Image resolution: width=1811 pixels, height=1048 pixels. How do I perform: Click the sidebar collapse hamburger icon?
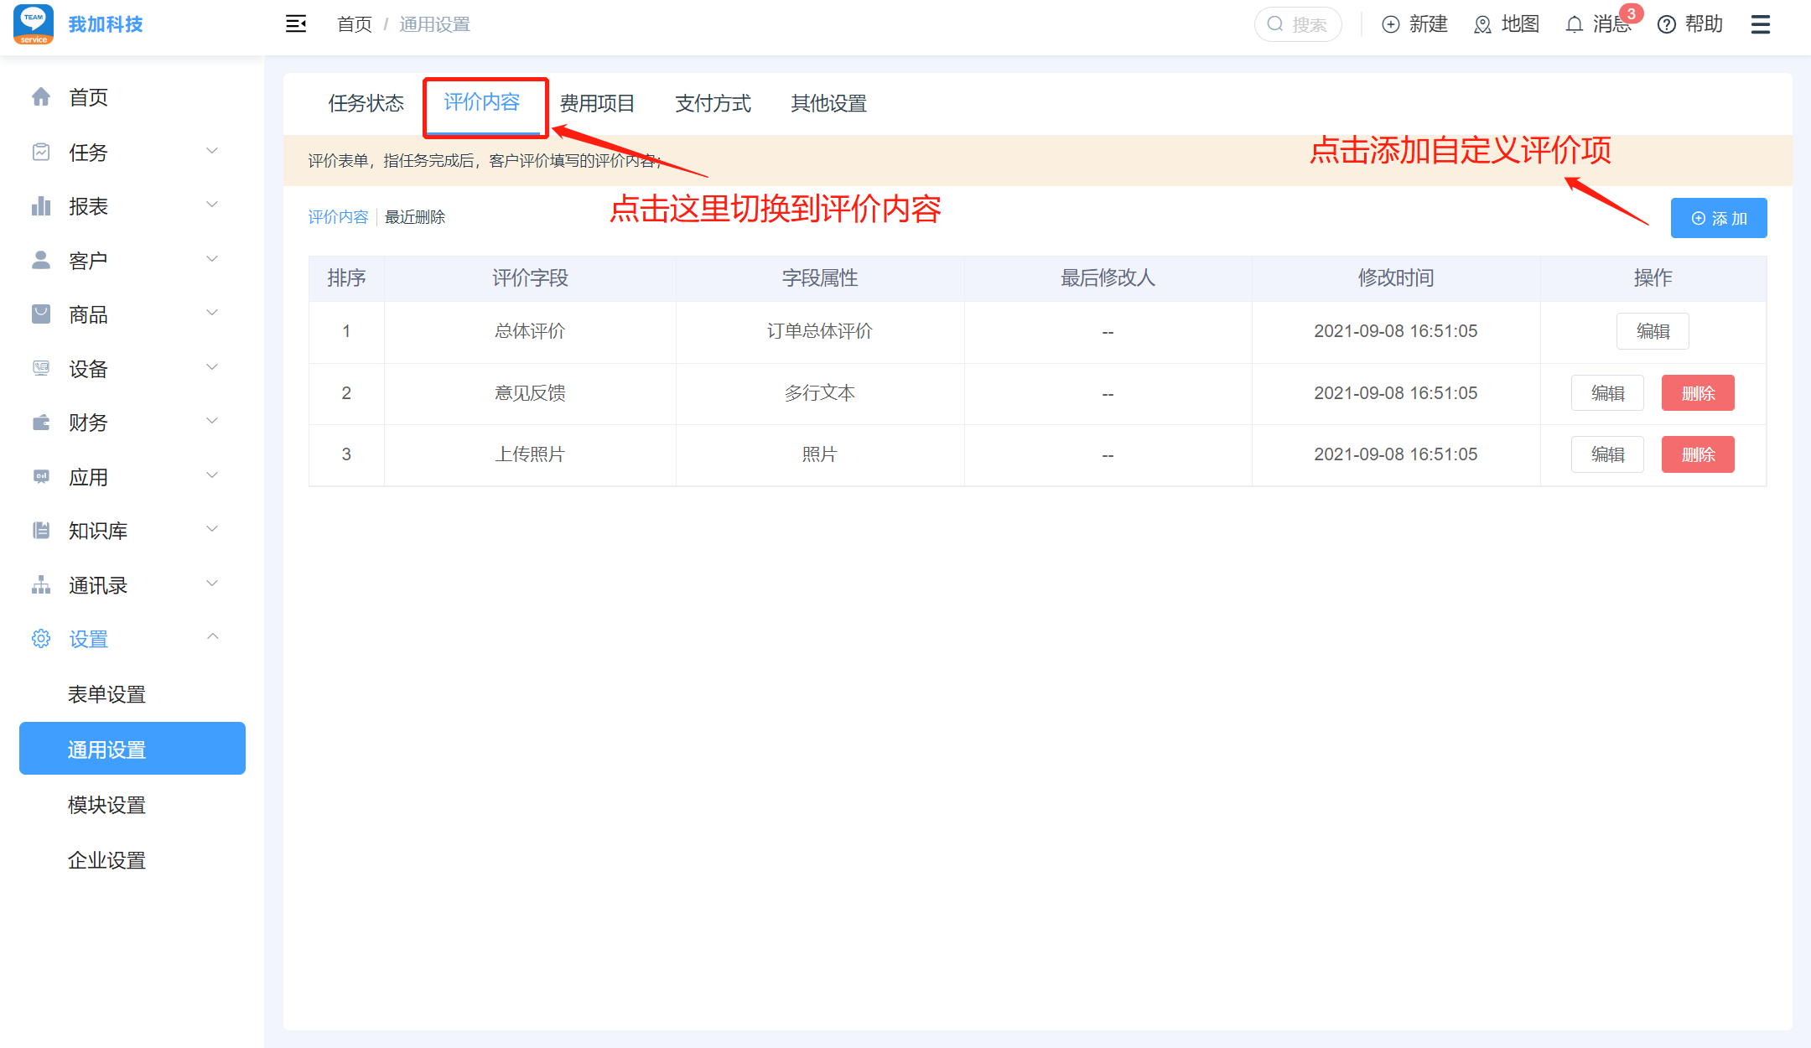point(296,24)
